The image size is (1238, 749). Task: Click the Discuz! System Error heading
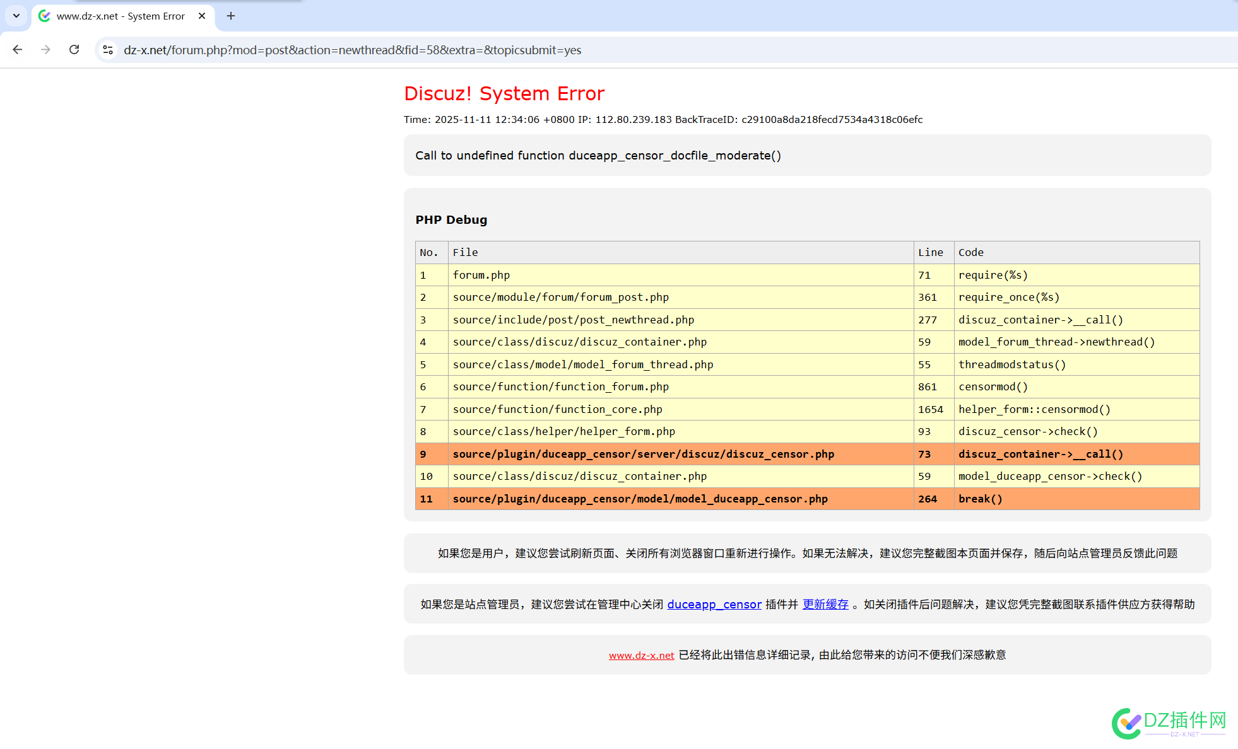[504, 93]
